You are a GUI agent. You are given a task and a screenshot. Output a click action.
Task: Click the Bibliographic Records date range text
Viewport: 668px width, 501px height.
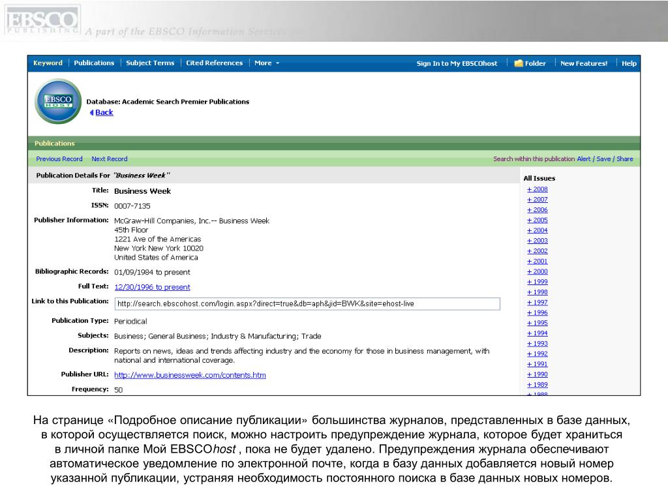(152, 272)
